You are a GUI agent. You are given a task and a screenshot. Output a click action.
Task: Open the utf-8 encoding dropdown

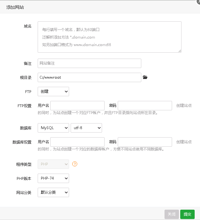click(x=86, y=128)
